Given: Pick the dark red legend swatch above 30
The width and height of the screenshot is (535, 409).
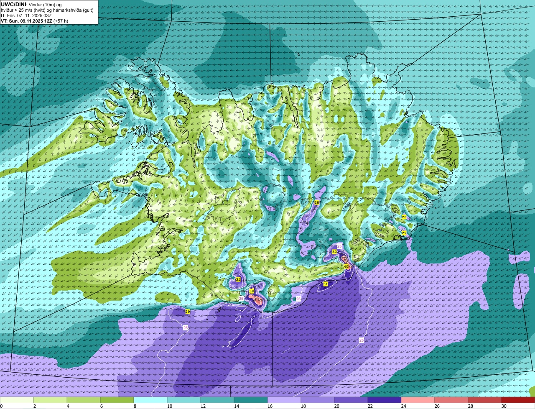Looking at the screenshot, I should pyautogui.click(x=518, y=400).
